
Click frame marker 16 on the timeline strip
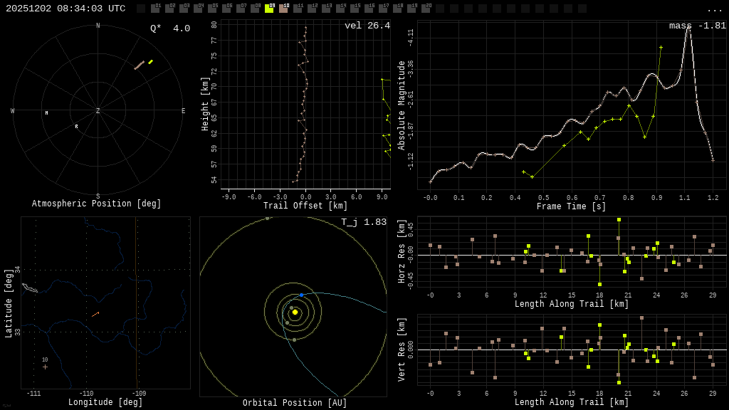(369, 9)
